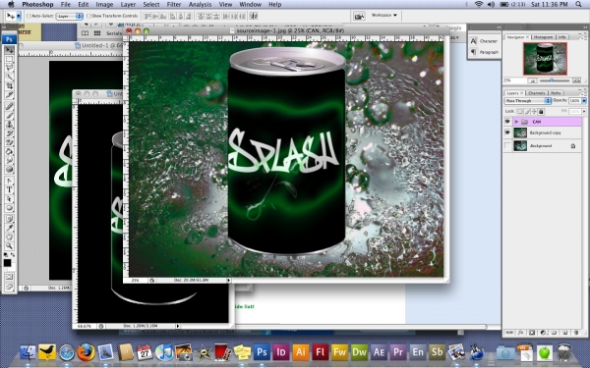
Task: Open Adobe Bridge from options bar
Action: click(x=359, y=16)
